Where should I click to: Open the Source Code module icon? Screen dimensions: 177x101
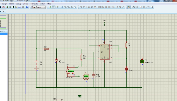(x=20, y=7)
